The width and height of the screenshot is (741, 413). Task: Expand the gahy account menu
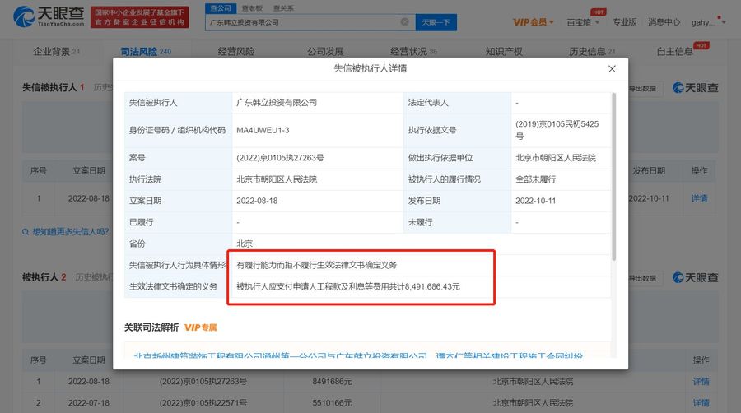[x=707, y=22]
